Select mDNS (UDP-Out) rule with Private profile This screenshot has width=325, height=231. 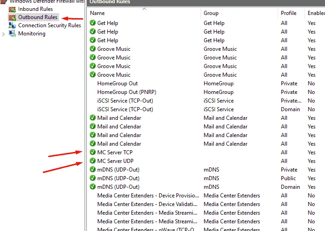[x=118, y=170]
